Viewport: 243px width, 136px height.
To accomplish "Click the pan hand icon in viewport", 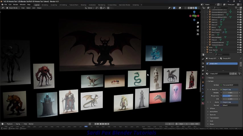I will [198, 27].
